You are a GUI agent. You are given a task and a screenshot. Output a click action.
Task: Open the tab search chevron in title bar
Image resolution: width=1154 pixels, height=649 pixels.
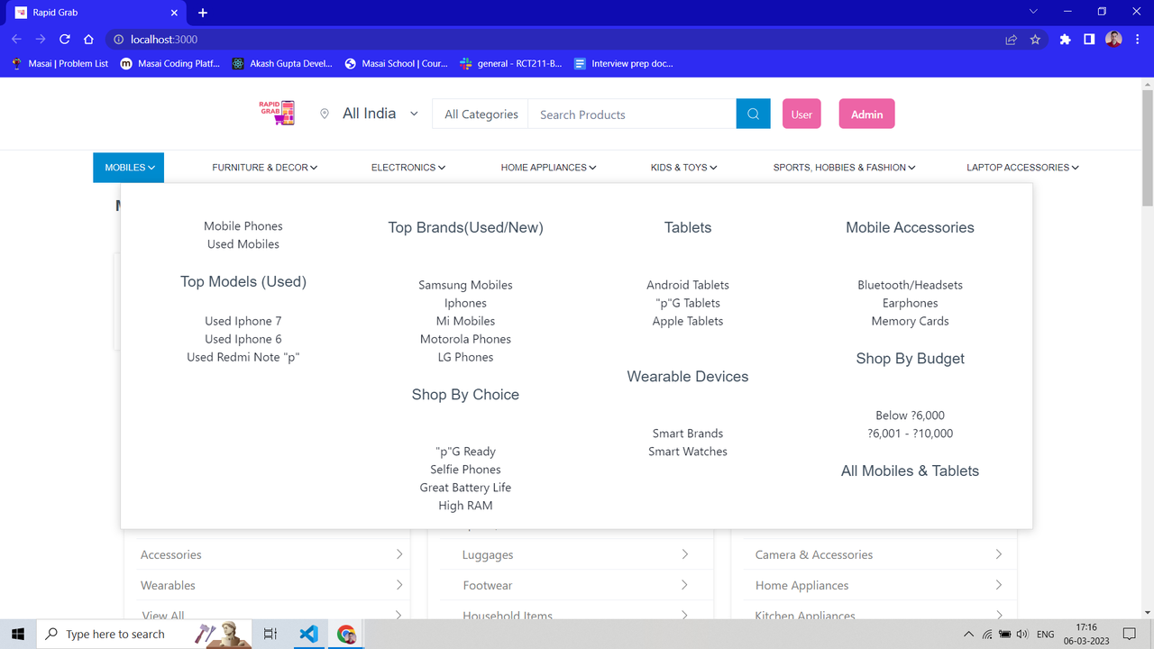[x=1033, y=12]
